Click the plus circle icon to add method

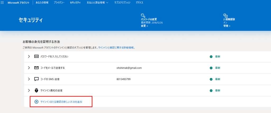36,102
